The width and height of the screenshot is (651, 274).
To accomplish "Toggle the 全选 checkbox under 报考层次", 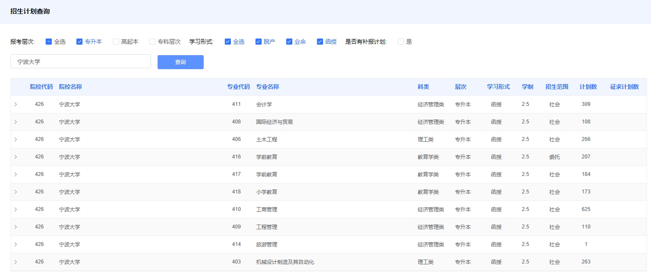I will click(49, 42).
